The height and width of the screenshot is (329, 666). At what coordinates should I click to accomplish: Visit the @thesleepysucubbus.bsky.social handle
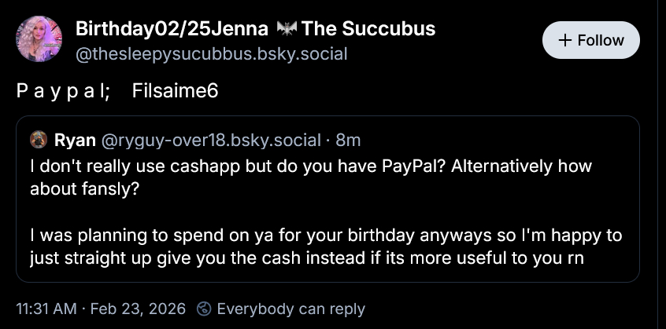[211, 54]
